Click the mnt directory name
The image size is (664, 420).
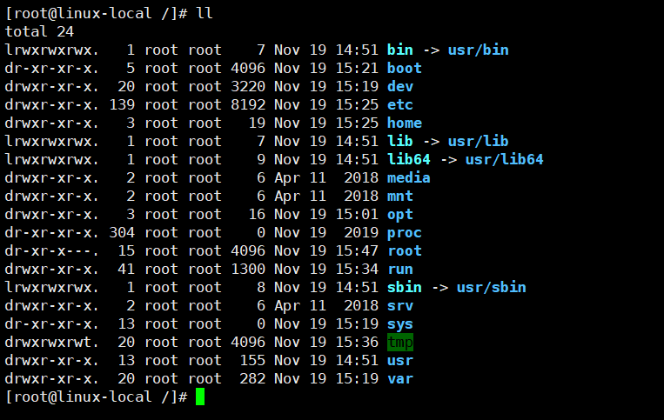click(400, 196)
